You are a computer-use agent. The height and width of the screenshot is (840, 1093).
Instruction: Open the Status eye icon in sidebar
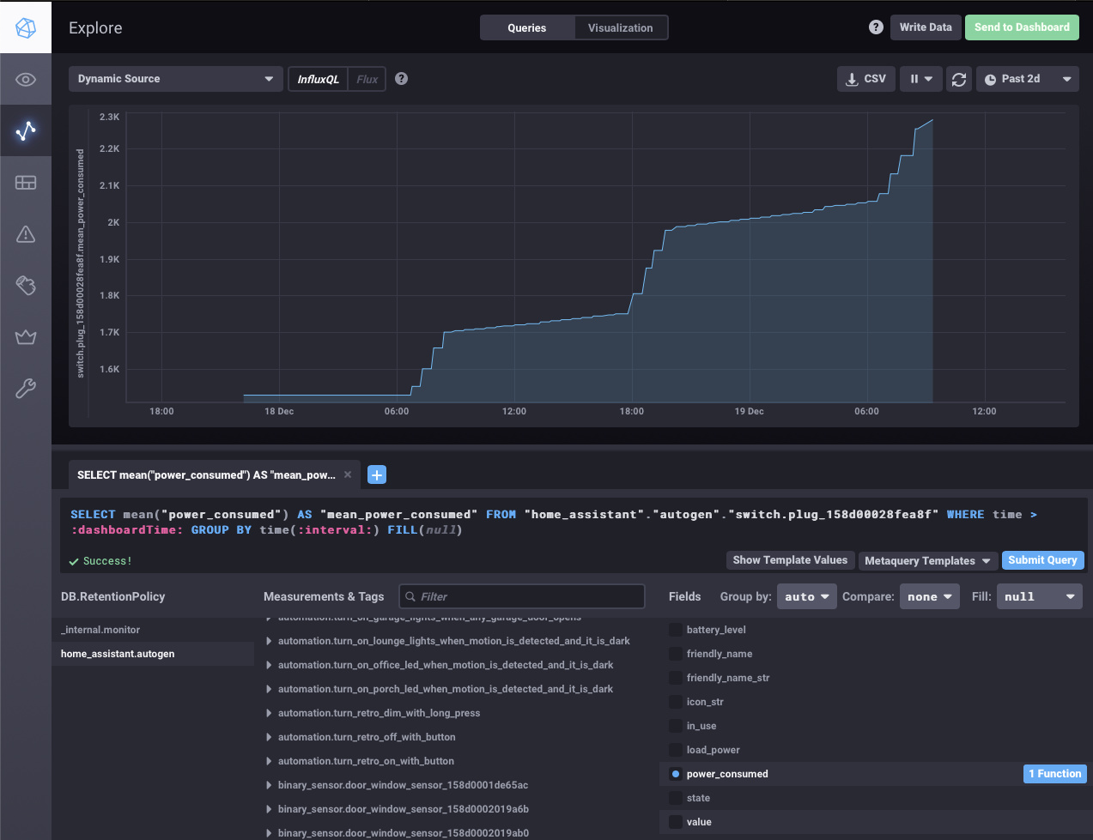coord(26,80)
